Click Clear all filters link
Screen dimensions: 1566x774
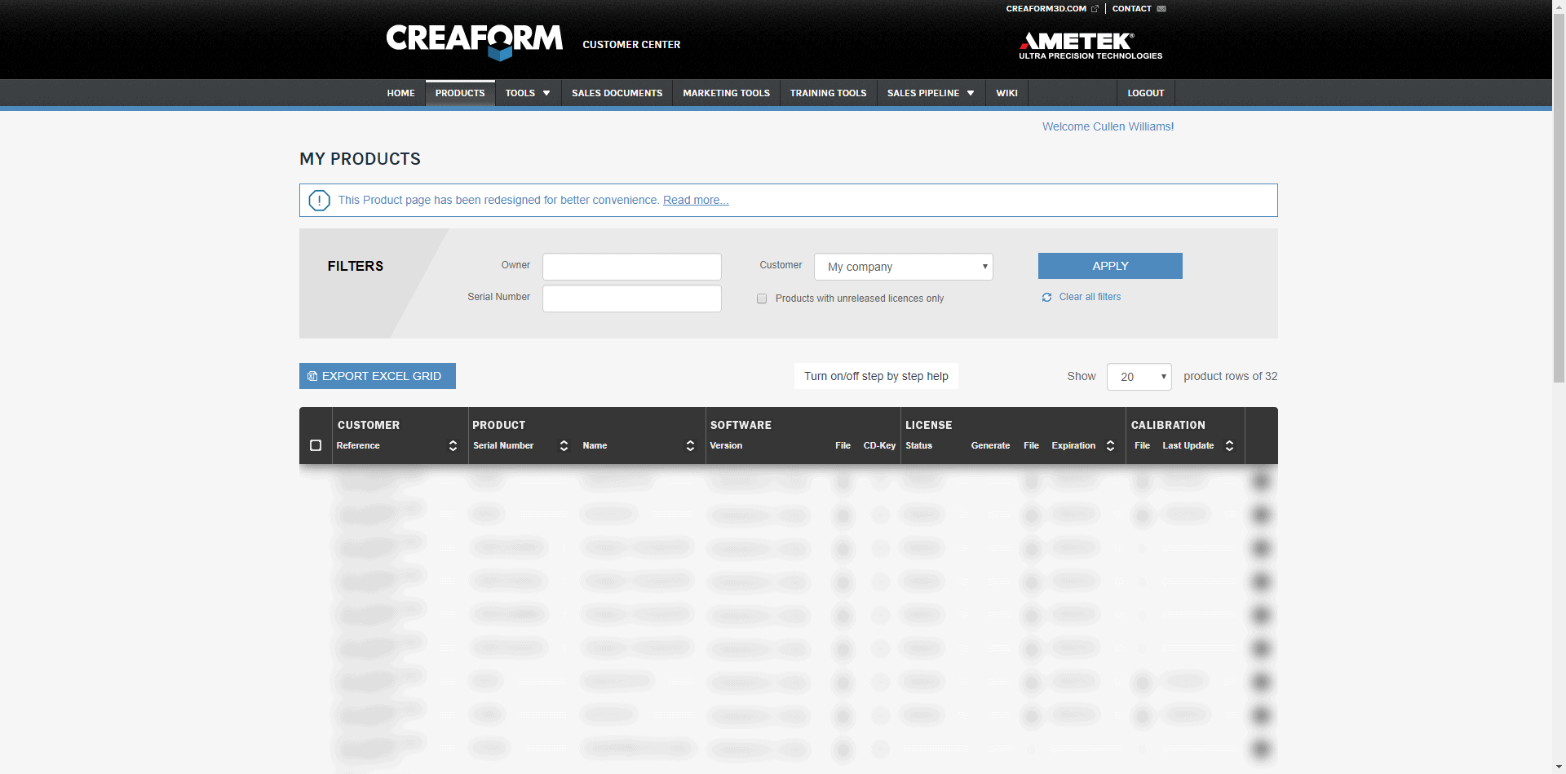pyautogui.click(x=1090, y=297)
